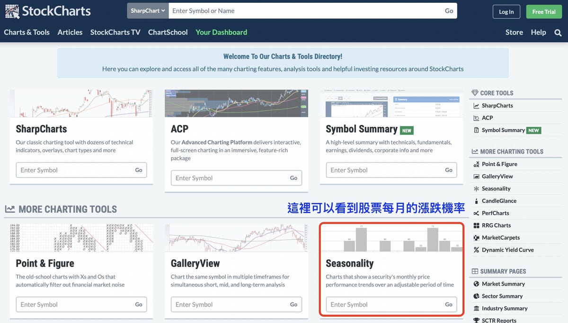568x323 pixels.
Task: Open the SharpChart chart type dropdown
Action: [147, 10]
